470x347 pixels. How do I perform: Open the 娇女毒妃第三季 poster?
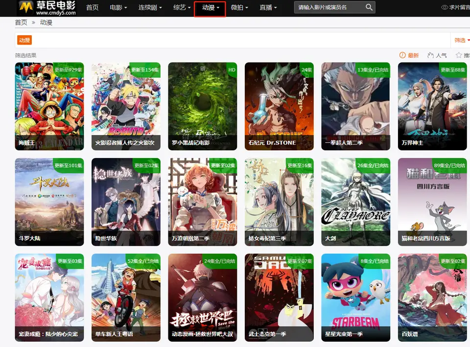point(279,202)
